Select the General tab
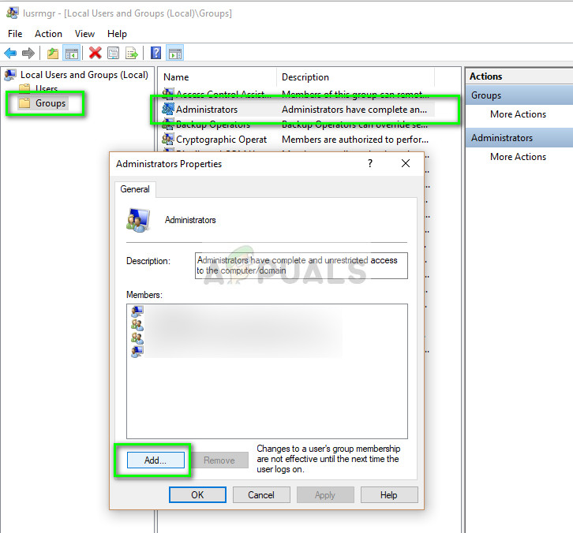 pyautogui.click(x=135, y=189)
